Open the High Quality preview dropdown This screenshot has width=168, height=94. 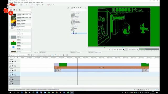13,55
